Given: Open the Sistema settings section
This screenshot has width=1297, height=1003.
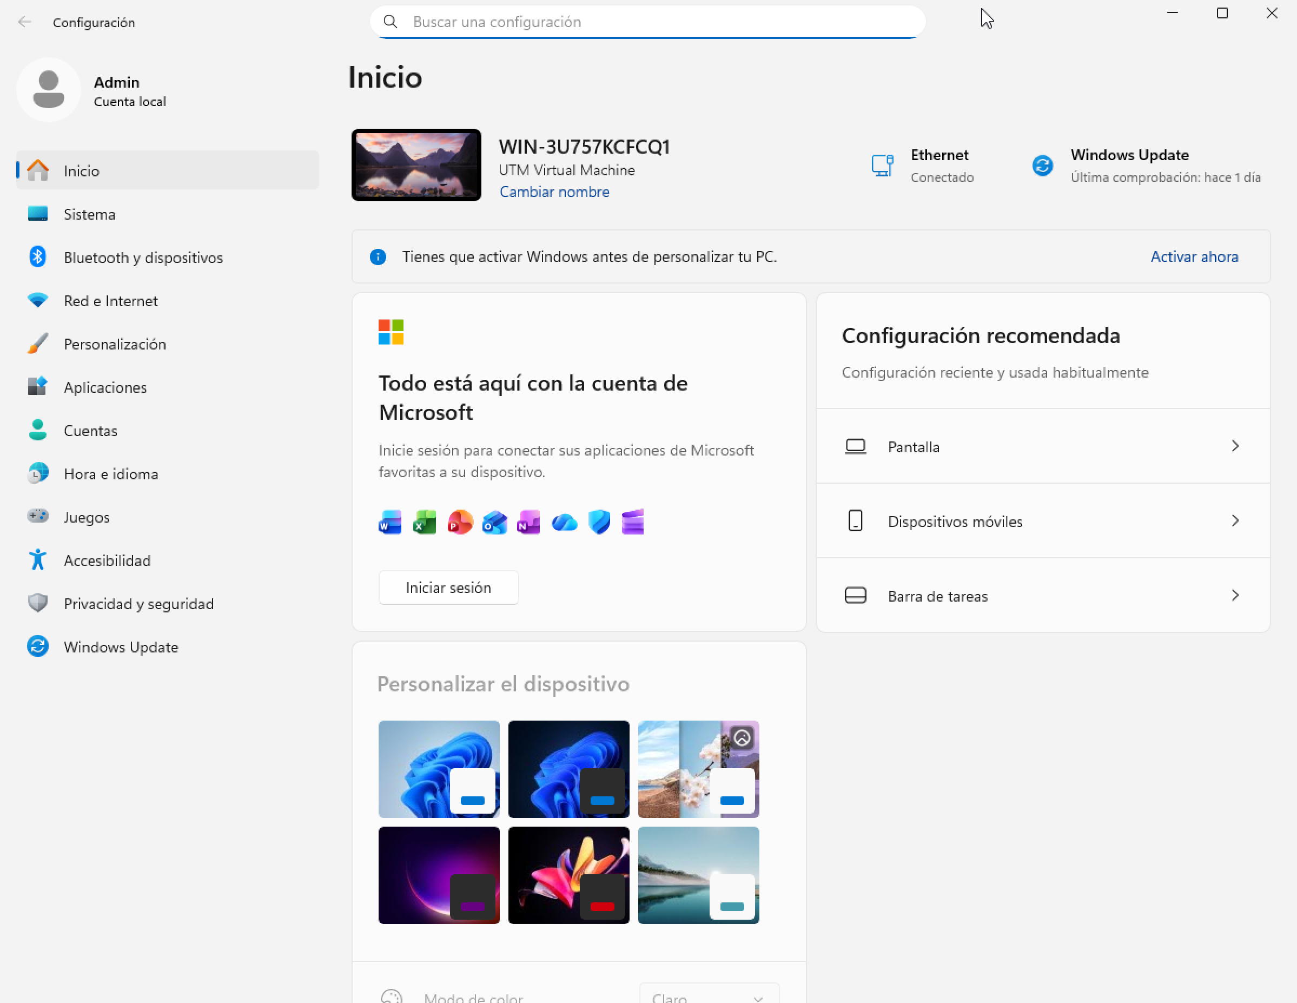Looking at the screenshot, I should [x=168, y=214].
